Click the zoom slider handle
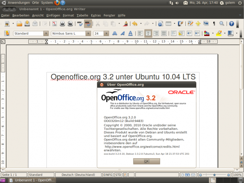 [214, 175]
